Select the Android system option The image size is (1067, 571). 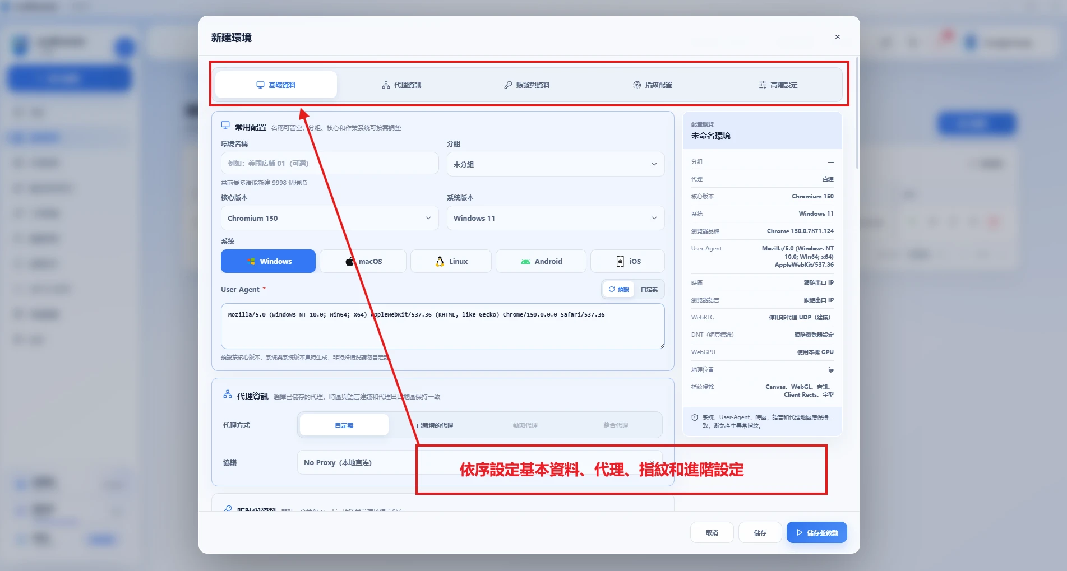point(541,261)
